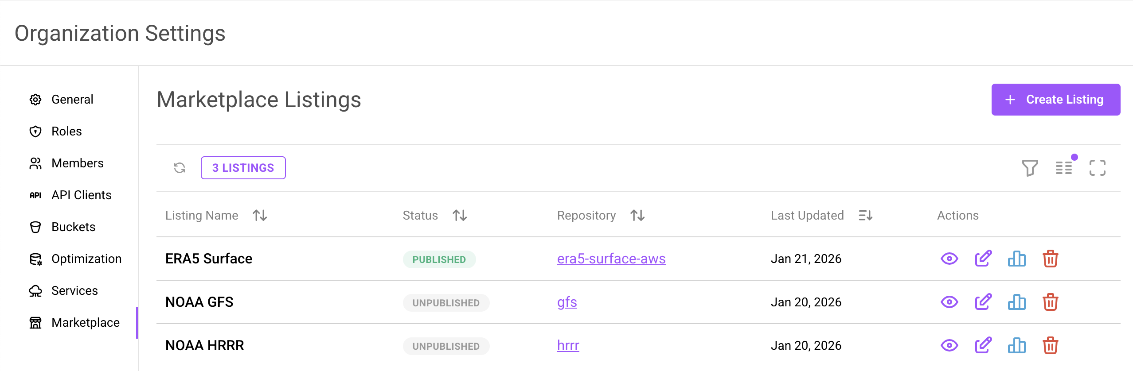This screenshot has width=1133, height=371.
Task: Switch to the Members section
Action: point(78,163)
